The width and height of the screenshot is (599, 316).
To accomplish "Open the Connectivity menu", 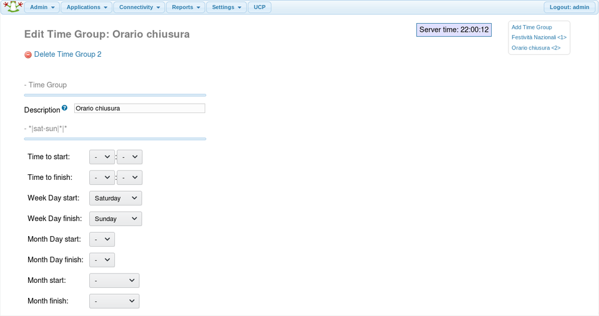I will coord(139,7).
